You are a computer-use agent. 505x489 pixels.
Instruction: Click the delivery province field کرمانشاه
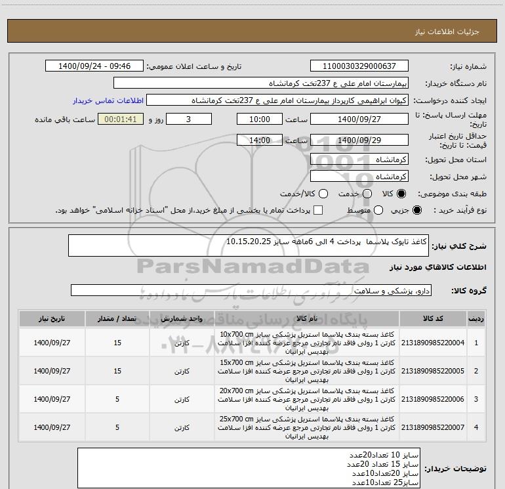pos(359,159)
